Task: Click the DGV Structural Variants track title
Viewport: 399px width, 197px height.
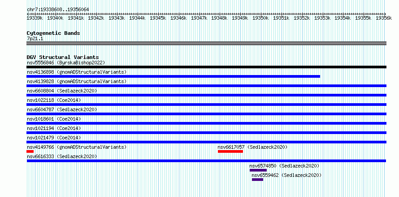Action: click(63, 57)
